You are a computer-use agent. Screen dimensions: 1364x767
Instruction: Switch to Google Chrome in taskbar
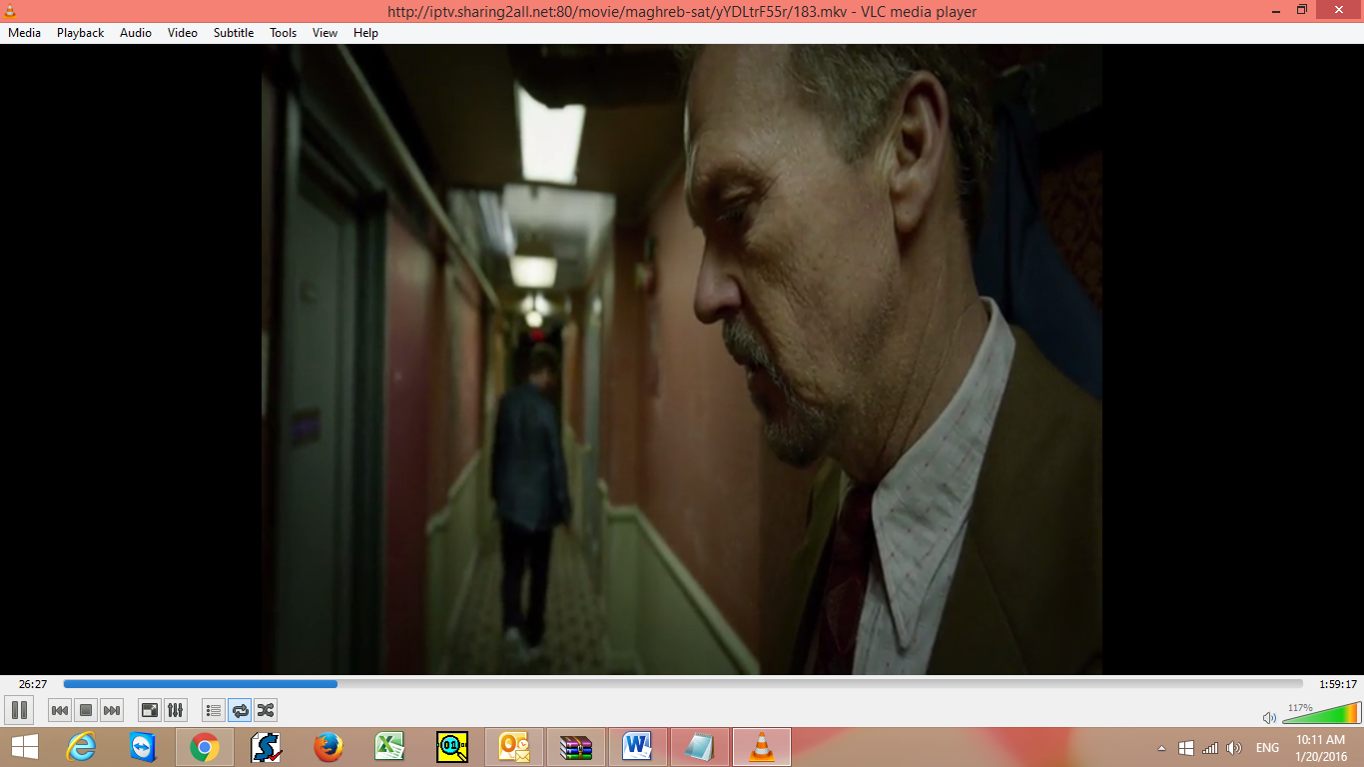205,747
